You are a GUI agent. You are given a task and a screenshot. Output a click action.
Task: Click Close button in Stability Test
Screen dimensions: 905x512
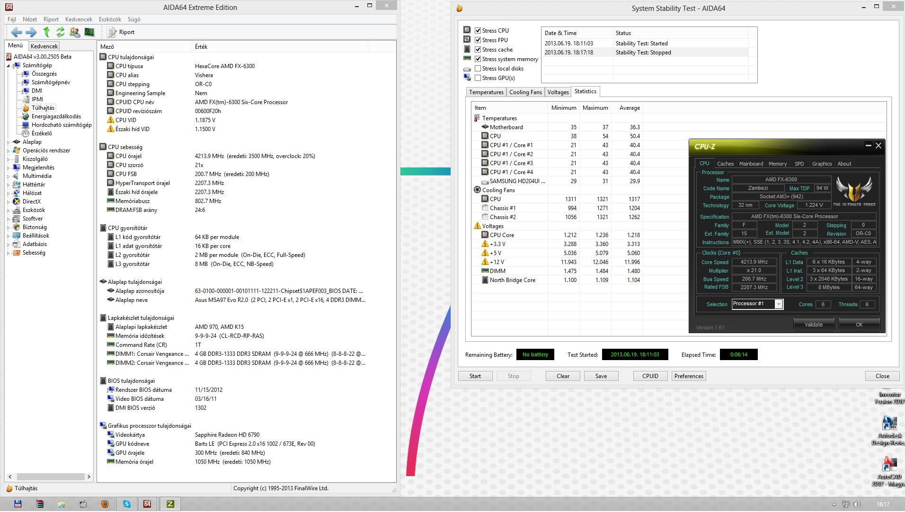[x=882, y=376]
